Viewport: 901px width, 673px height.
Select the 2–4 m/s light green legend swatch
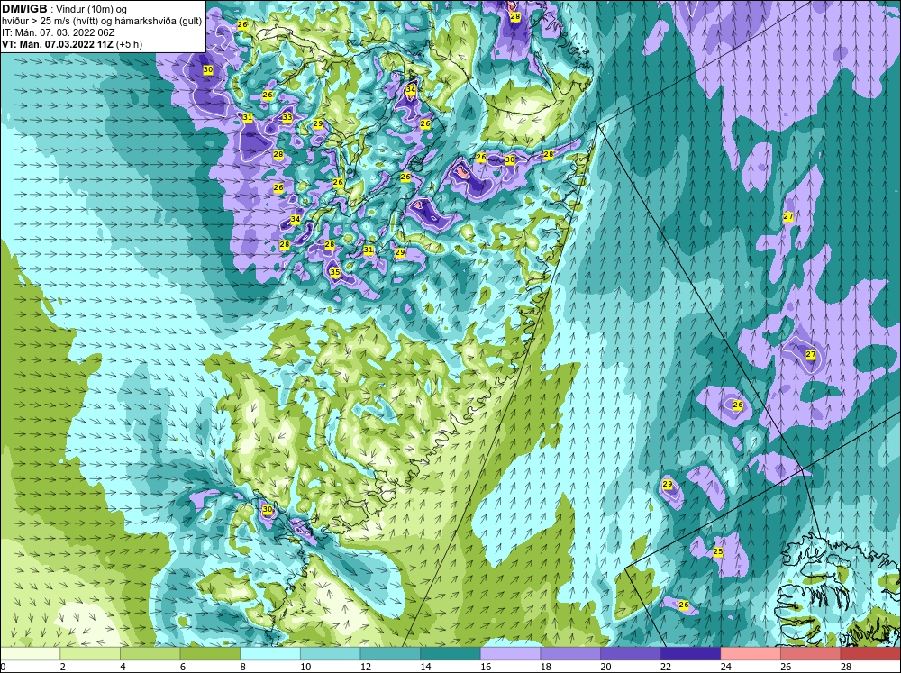(x=89, y=654)
